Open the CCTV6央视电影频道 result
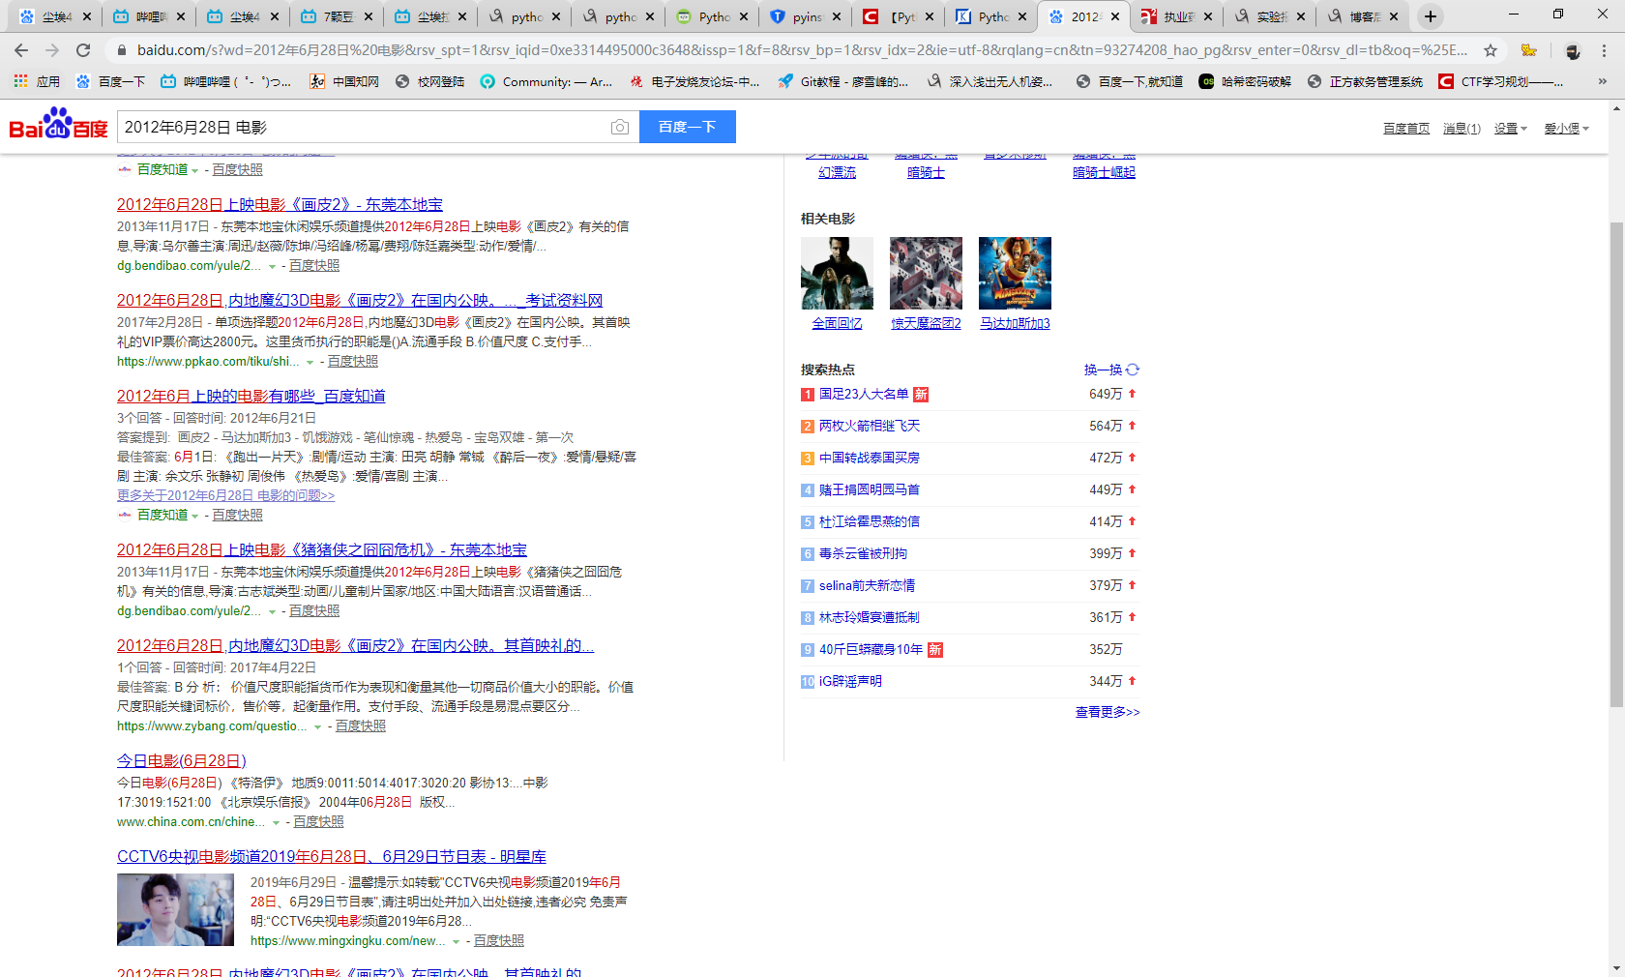Viewport: 1625px width, 977px height. pyautogui.click(x=332, y=857)
